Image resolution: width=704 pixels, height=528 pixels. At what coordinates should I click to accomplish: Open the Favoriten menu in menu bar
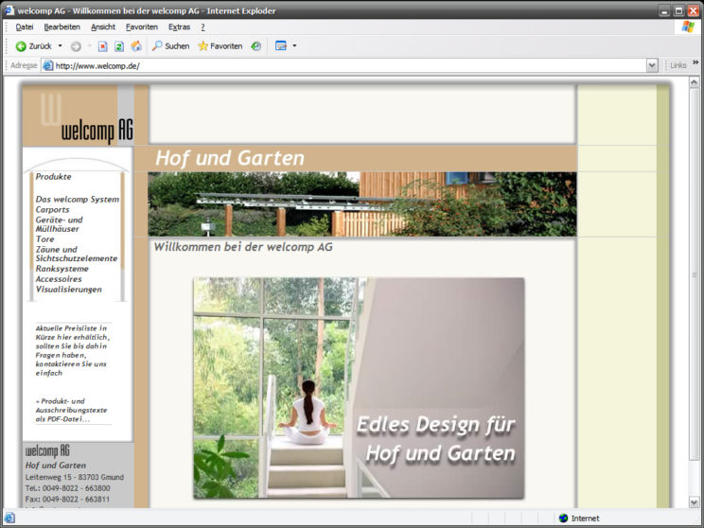click(x=142, y=26)
